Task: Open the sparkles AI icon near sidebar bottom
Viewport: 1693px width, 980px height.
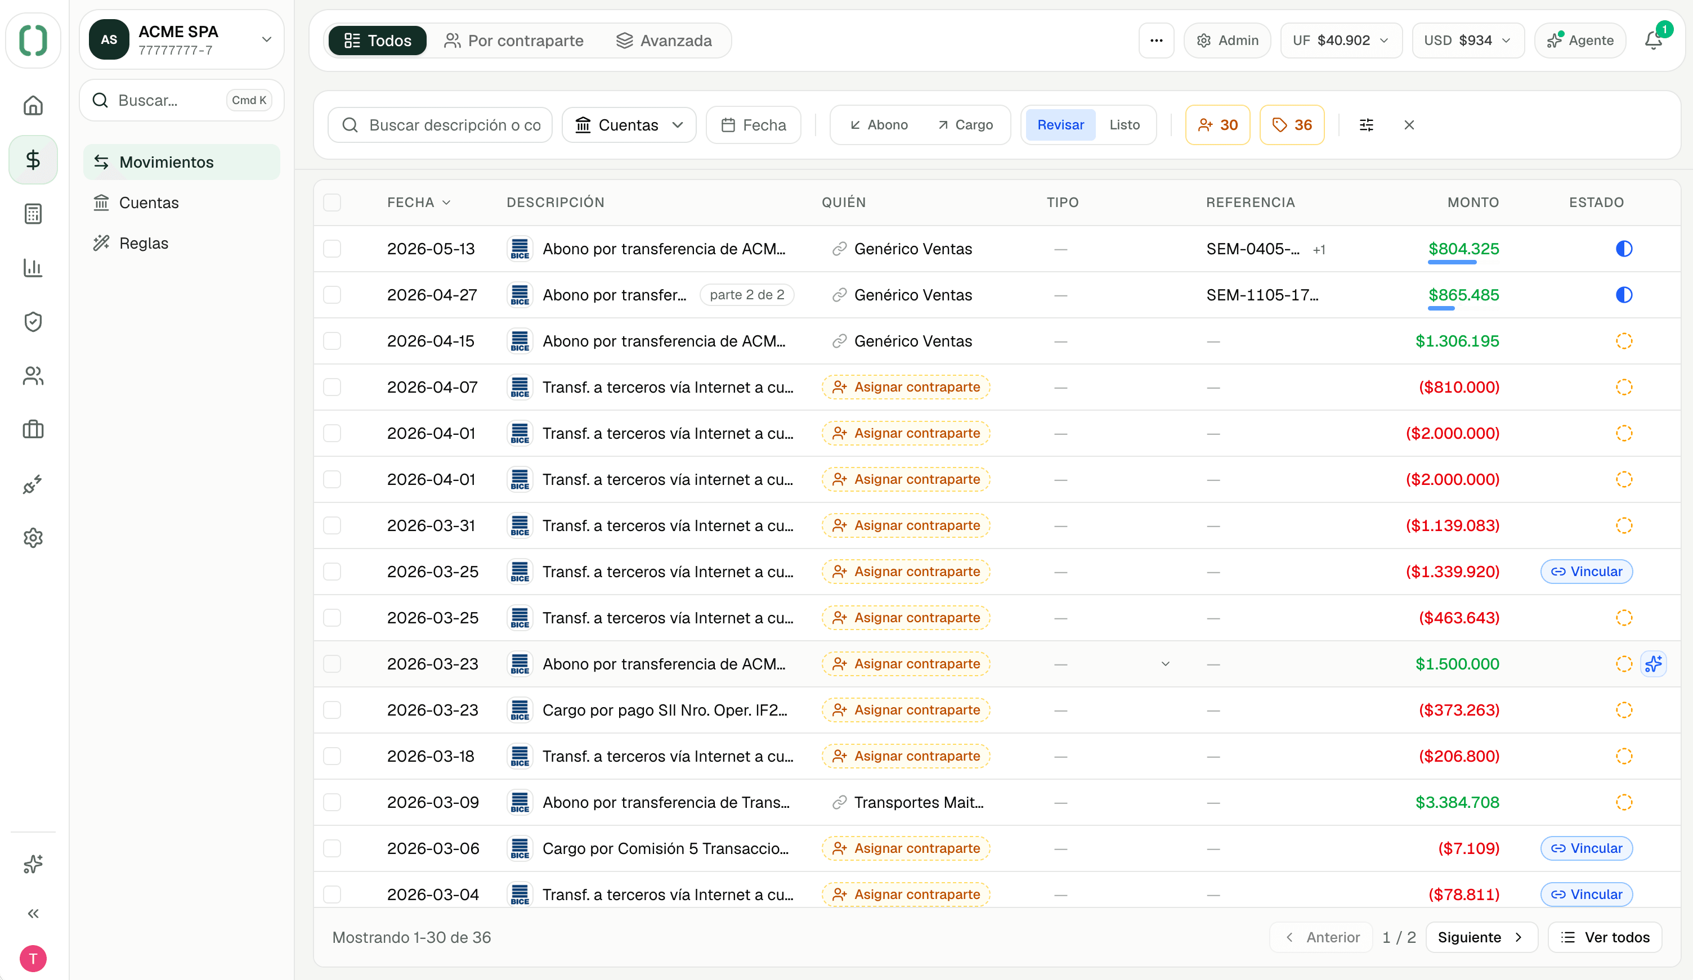Action: (x=33, y=864)
